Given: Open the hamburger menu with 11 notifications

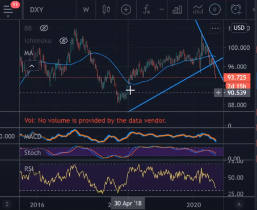Looking at the screenshot, I should coord(9,10).
